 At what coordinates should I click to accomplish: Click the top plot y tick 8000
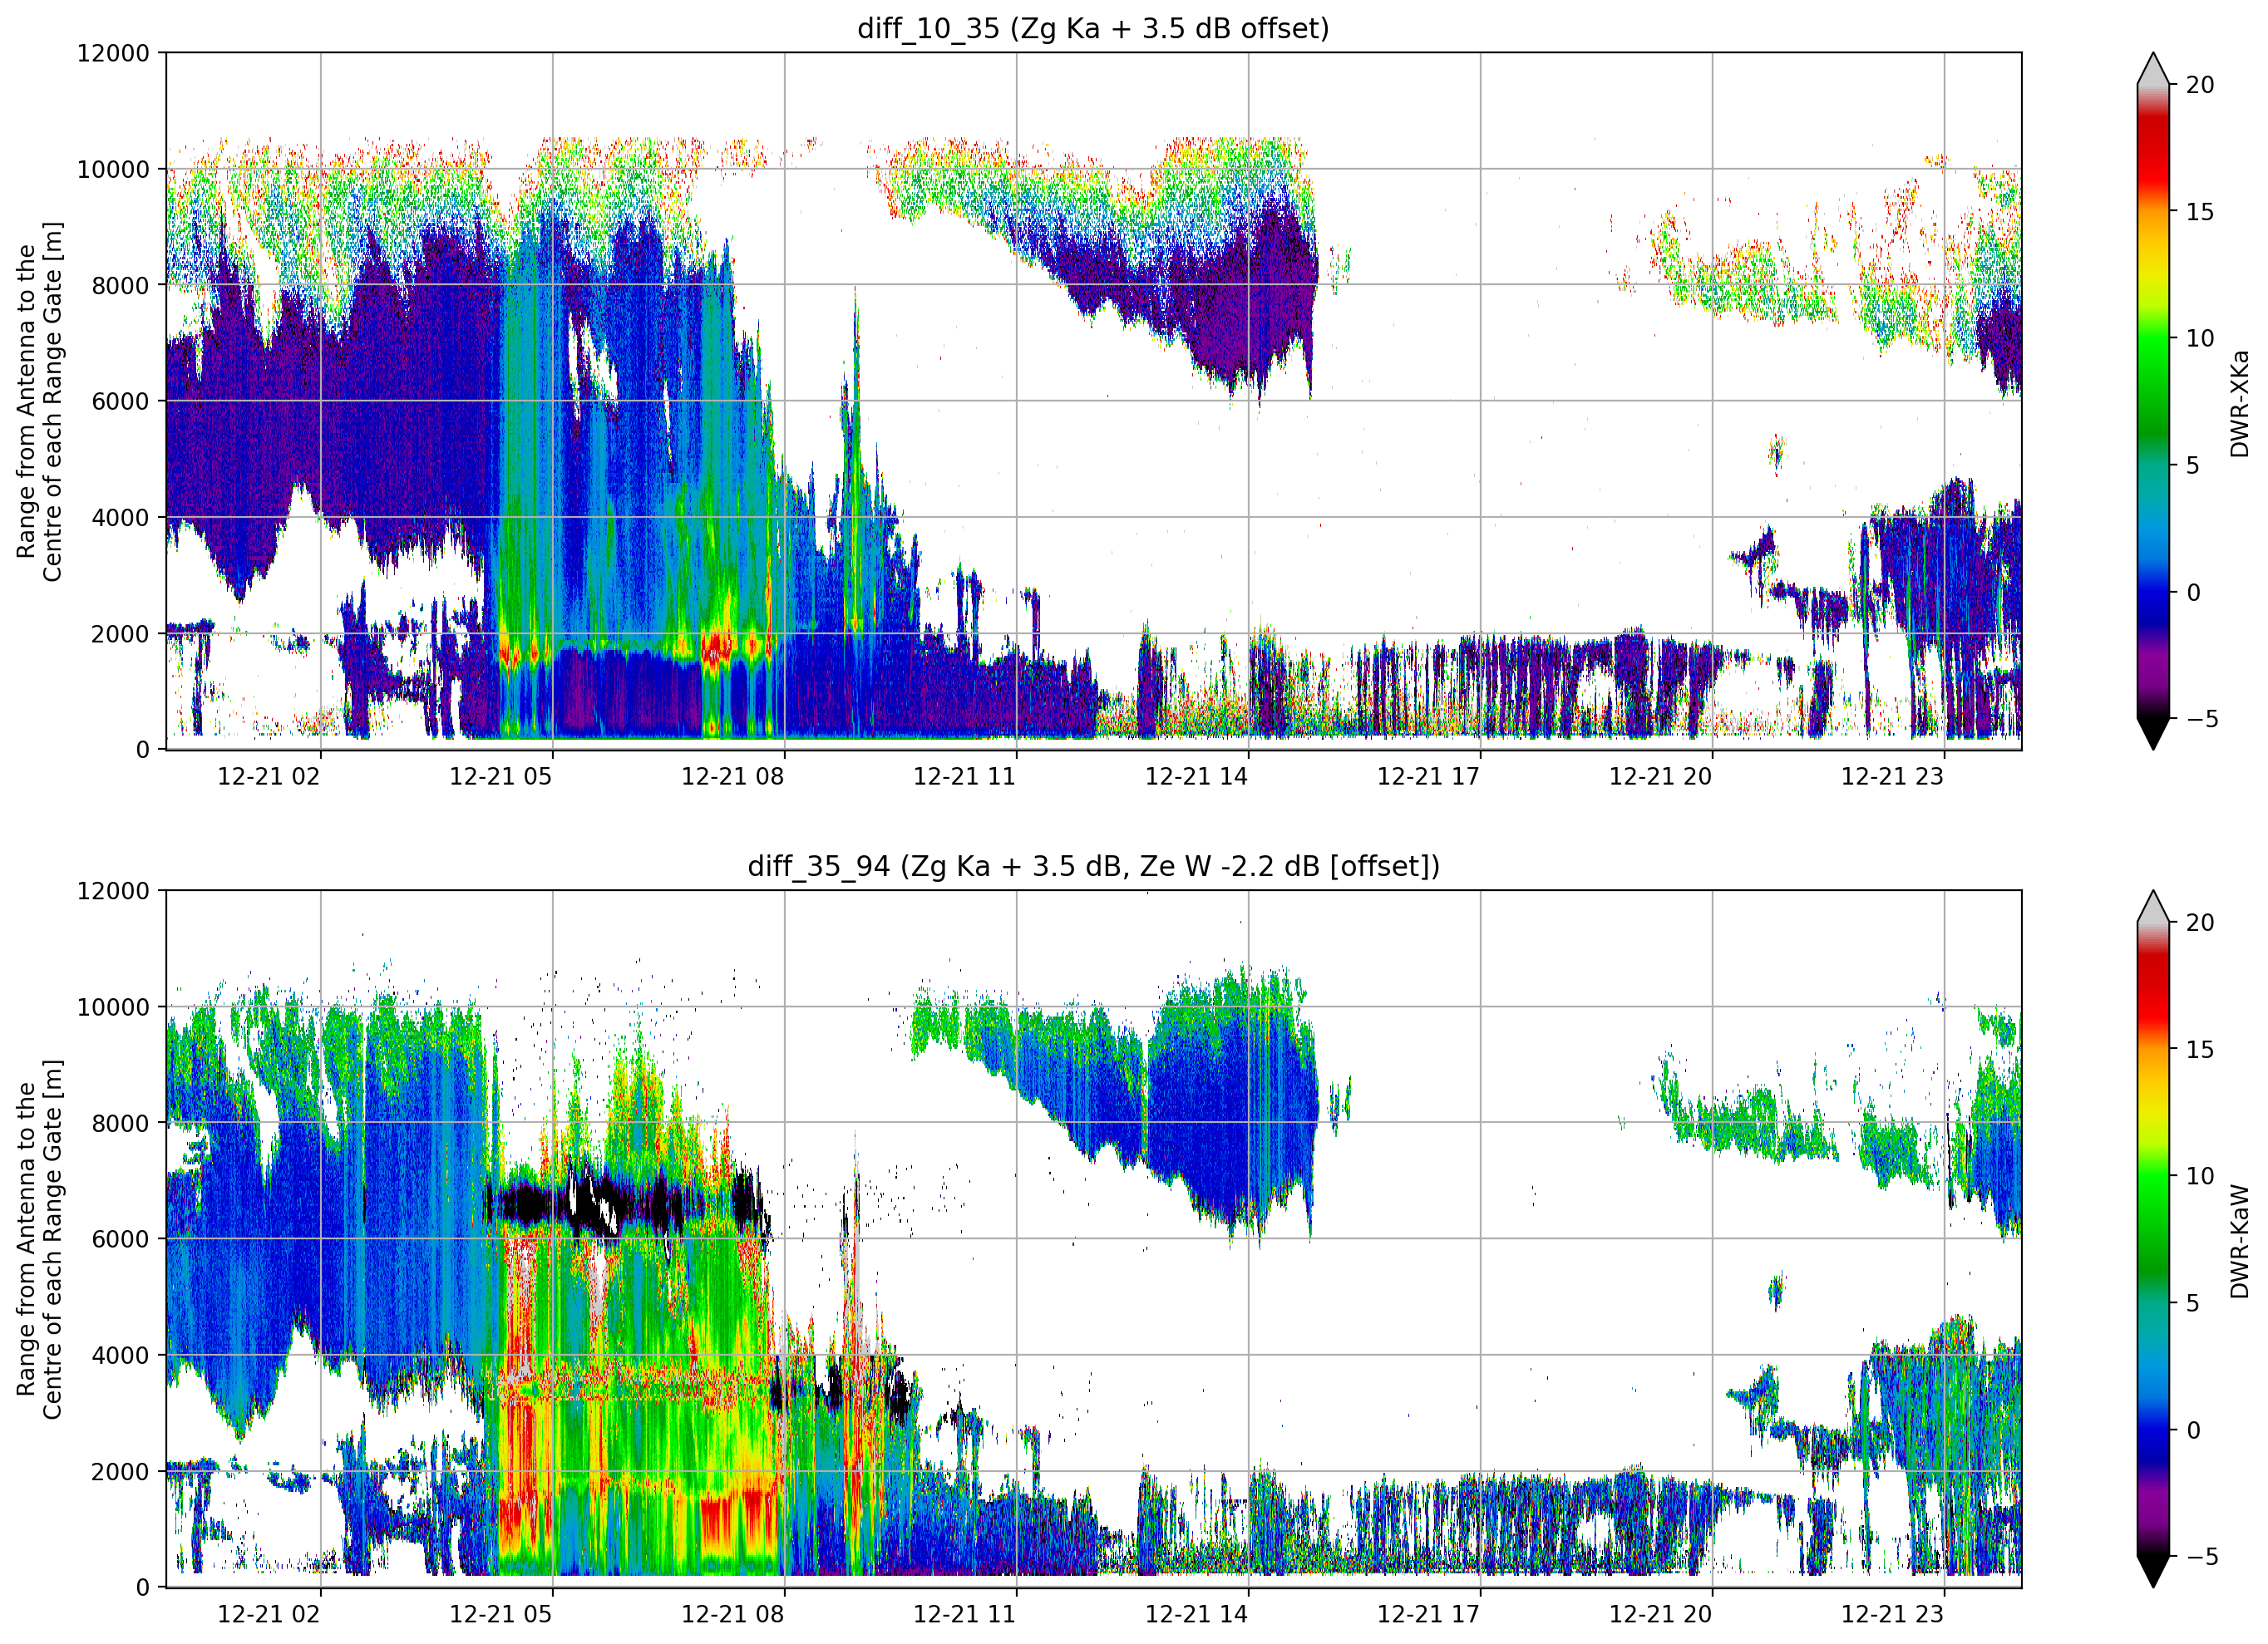[x=120, y=285]
